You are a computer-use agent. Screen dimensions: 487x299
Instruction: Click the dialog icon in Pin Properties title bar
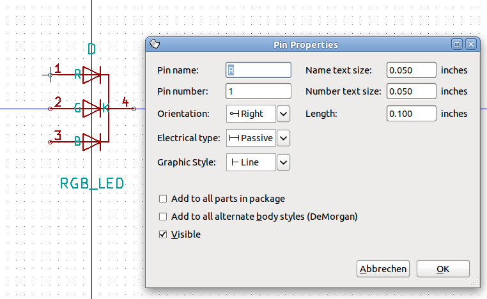pyautogui.click(x=155, y=44)
